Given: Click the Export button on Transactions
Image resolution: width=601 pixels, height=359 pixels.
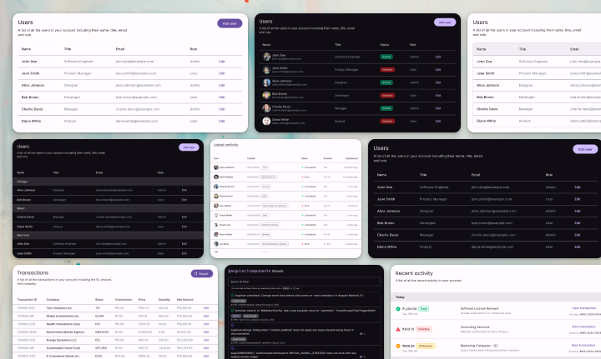Looking at the screenshot, I should tap(201, 273).
